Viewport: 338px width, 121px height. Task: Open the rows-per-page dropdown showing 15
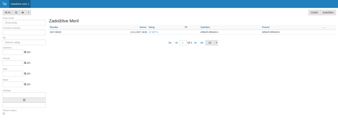tap(212, 43)
